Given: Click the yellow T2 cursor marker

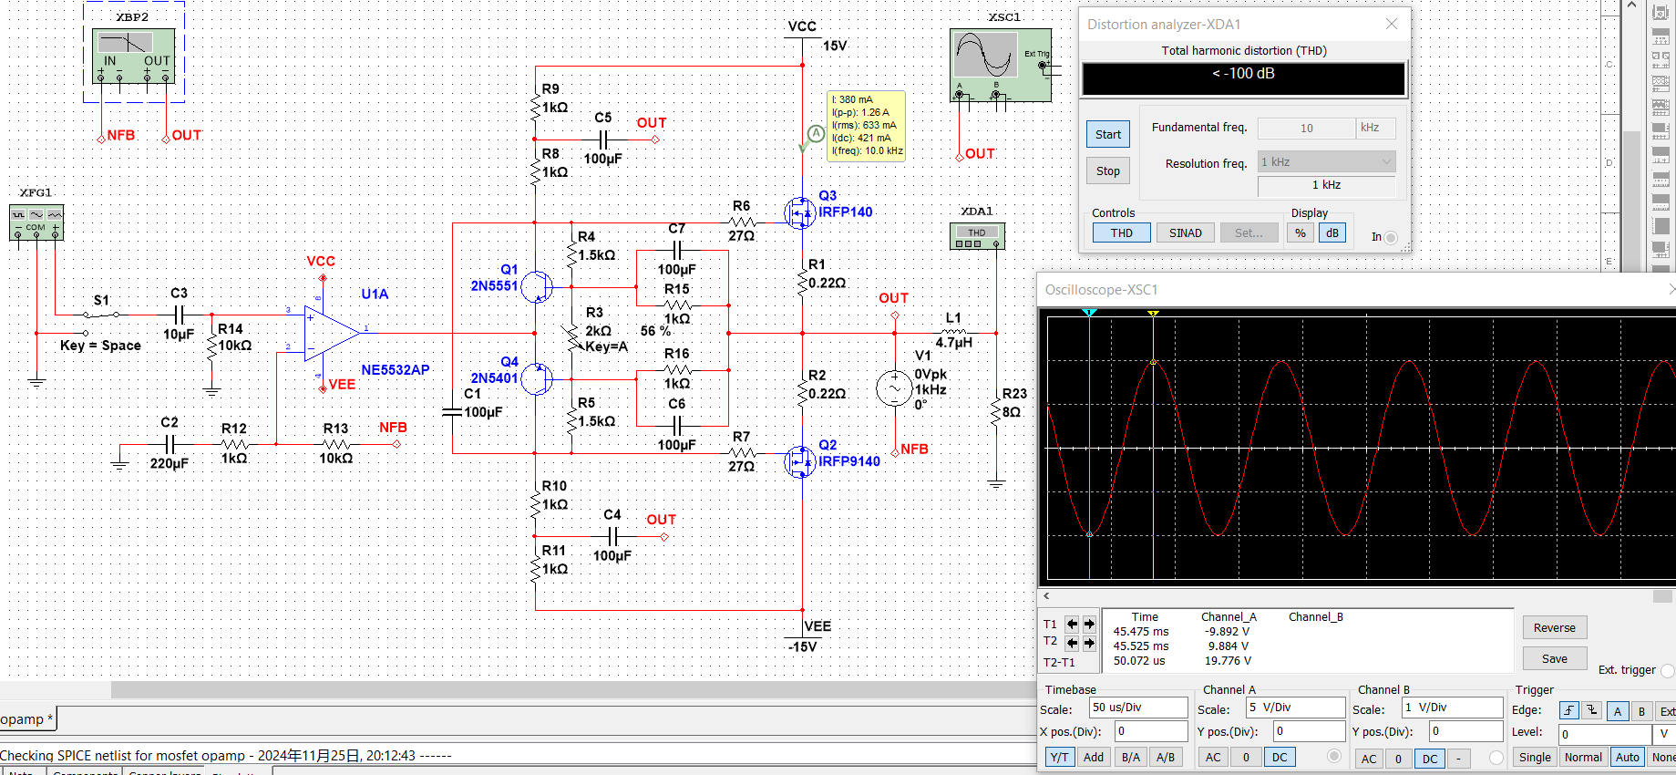Looking at the screenshot, I should pos(1153,313).
